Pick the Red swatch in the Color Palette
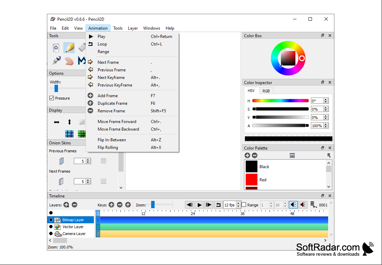 pos(252,180)
